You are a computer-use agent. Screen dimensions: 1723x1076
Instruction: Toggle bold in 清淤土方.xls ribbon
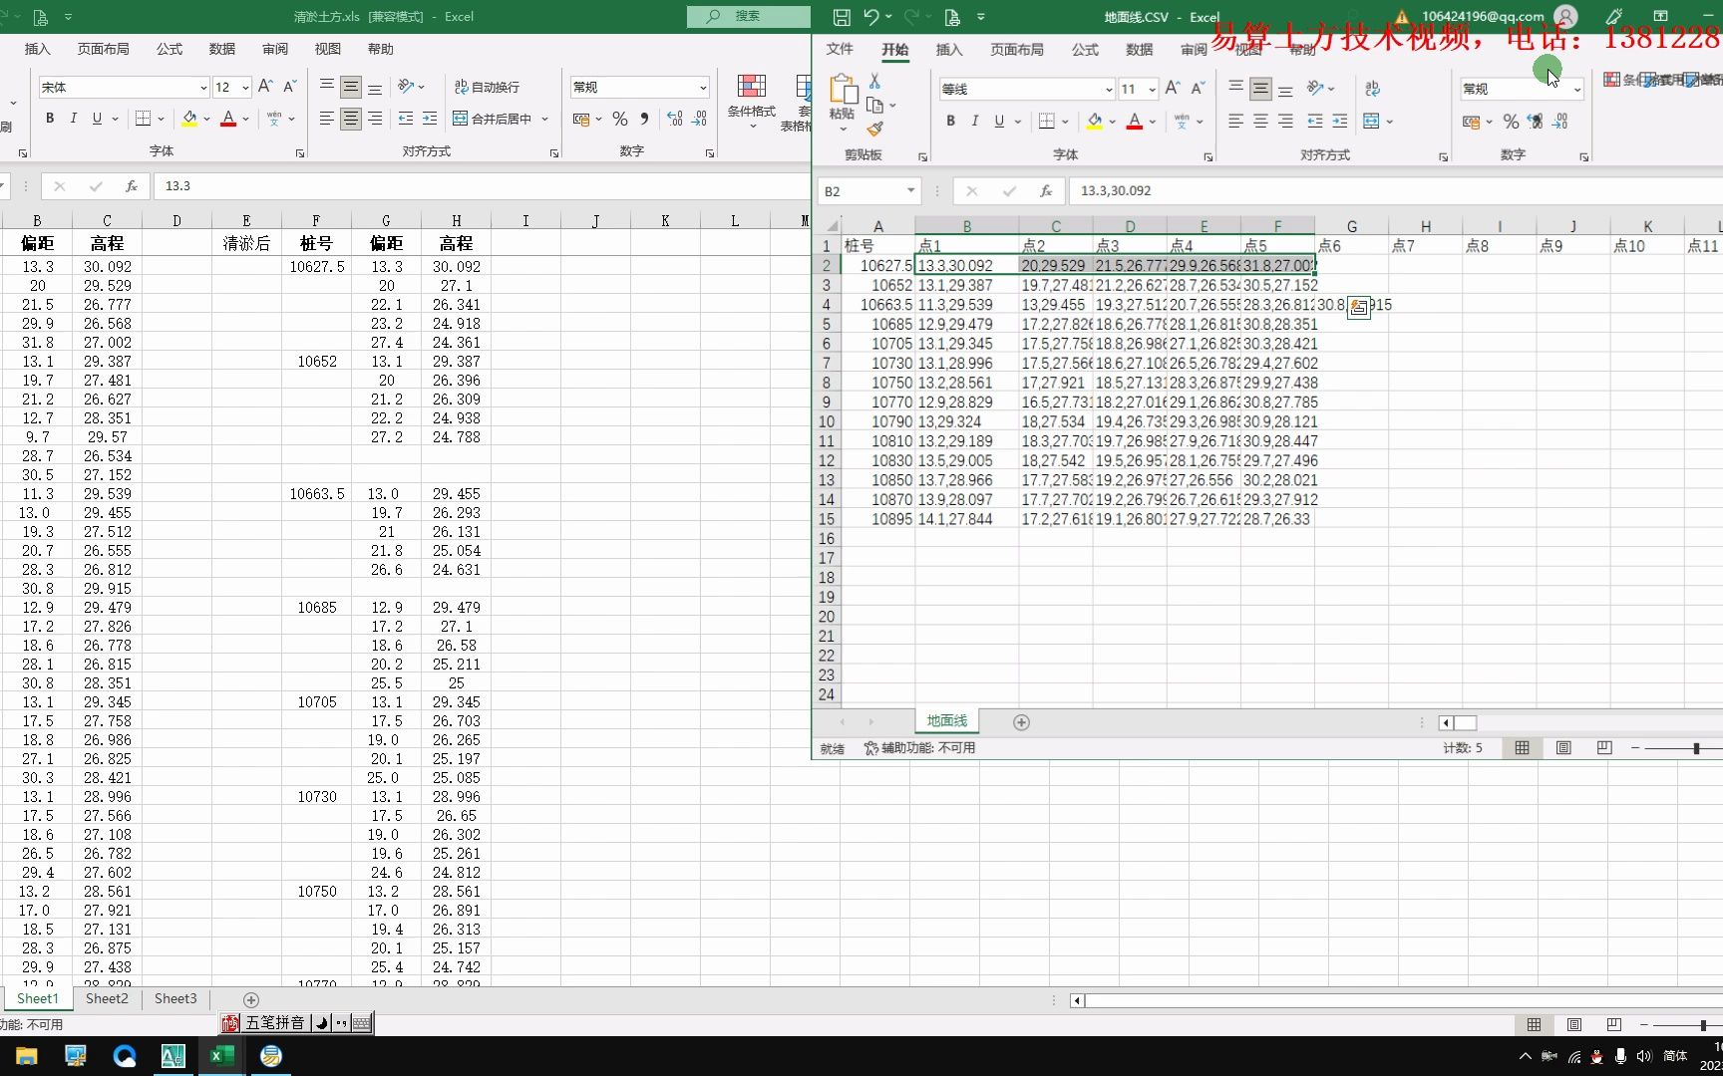click(50, 119)
